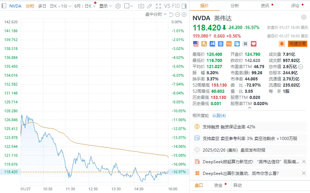Click the 市盈率TTM 46.75 value

(259, 67)
